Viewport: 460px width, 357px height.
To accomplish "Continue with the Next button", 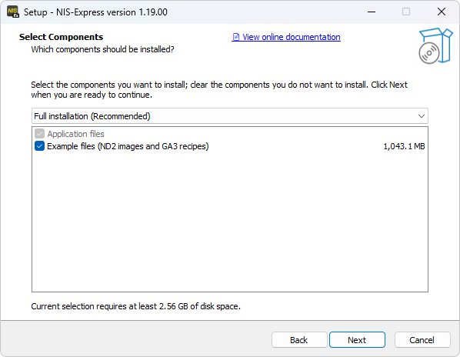I will (357, 340).
